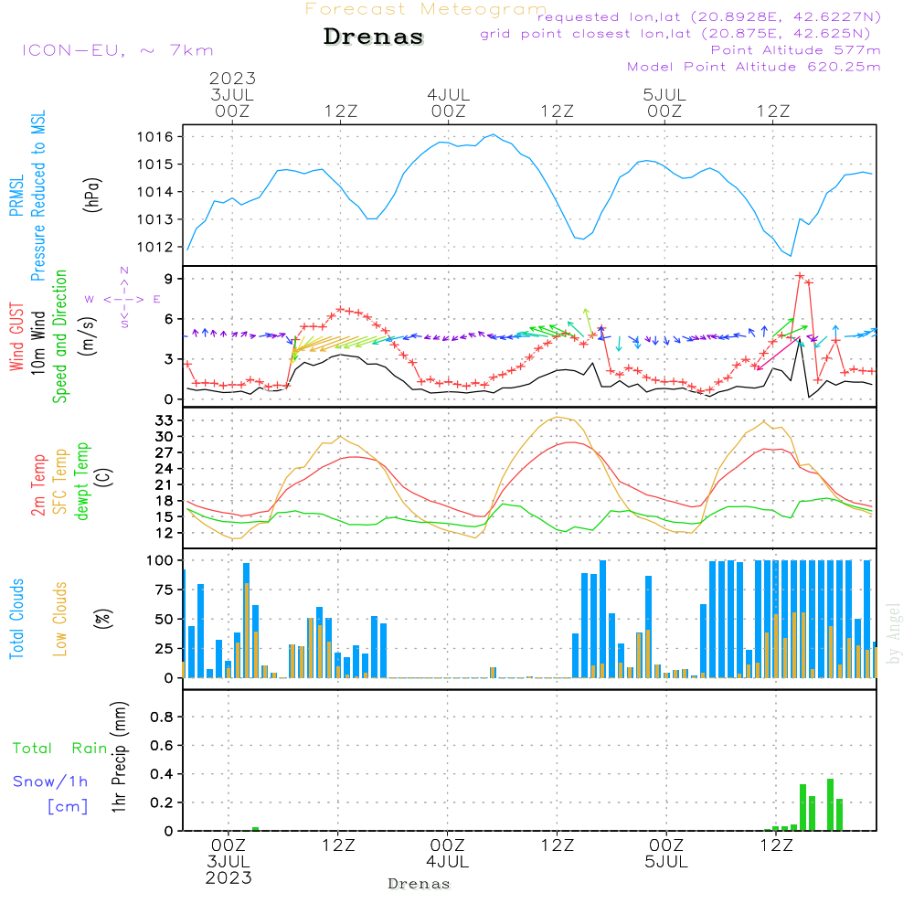Click the peak red wind gust marker
Screen dimensions: 914x914
tap(800, 276)
